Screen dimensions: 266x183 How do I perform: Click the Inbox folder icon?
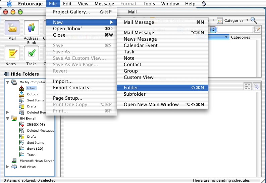(21, 88)
